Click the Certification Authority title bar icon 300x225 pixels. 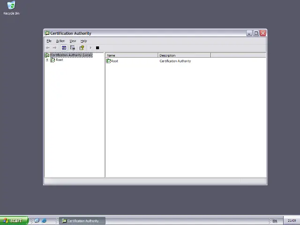click(47, 33)
